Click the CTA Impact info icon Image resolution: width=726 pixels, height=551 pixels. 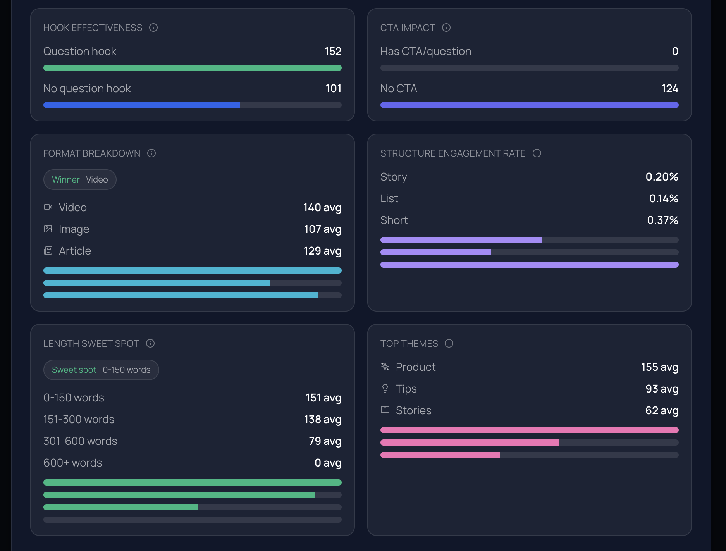[446, 28]
